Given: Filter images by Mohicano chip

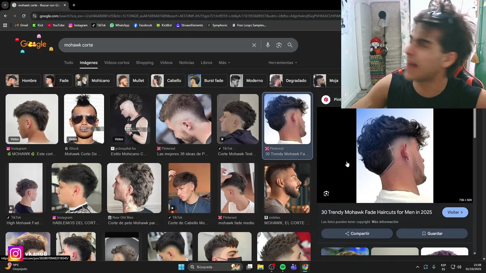Looking at the screenshot, I should click(95, 81).
